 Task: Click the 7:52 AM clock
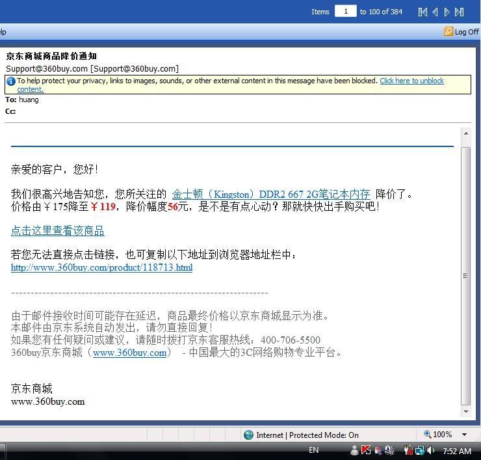tap(457, 451)
